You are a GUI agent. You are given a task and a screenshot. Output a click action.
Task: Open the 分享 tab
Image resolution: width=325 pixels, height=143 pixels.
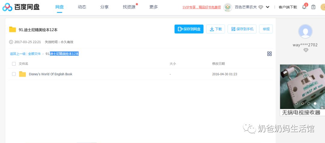pyautogui.click(x=104, y=7)
